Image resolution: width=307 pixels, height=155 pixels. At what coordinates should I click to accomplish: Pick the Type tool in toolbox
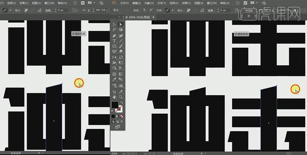tap(114, 41)
